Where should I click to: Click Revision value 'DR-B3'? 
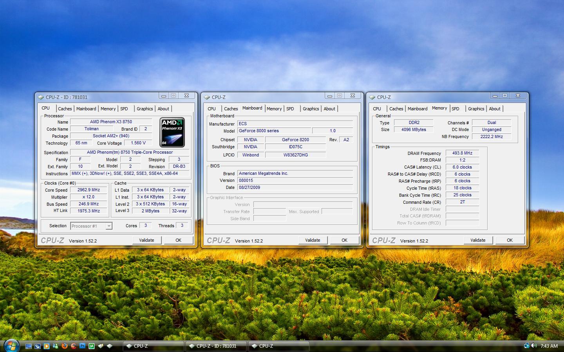(179, 167)
